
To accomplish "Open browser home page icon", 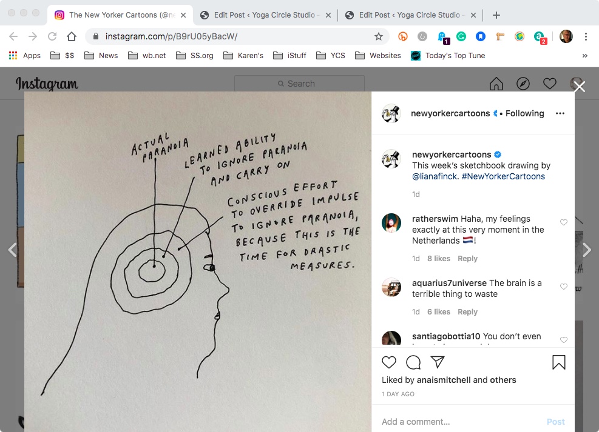I will pyautogui.click(x=72, y=36).
